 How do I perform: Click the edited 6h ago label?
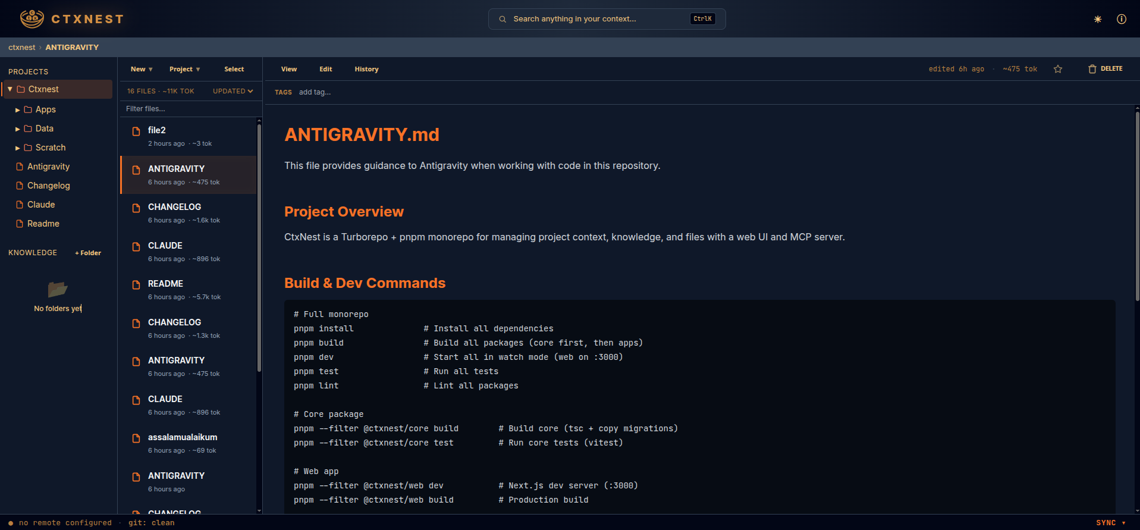(956, 69)
